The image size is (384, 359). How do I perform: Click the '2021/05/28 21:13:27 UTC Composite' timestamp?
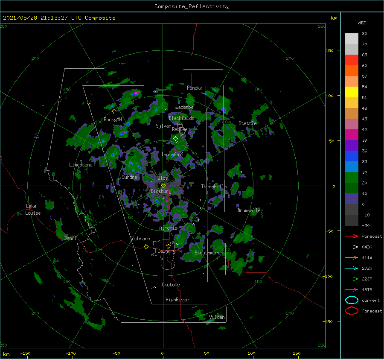pyautogui.click(x=59, y=18)
